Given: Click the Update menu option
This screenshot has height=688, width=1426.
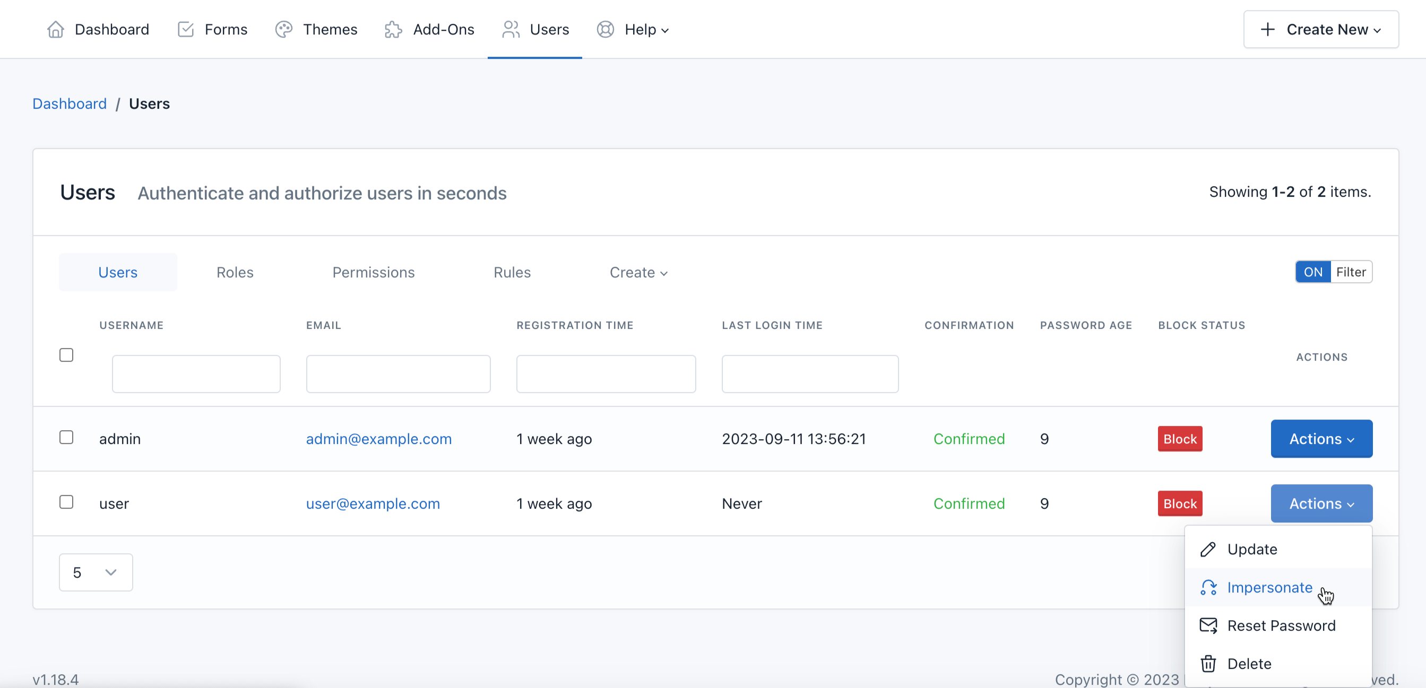Looking at the screenshot, I should pyautogui.click(x=1278, y=549).
